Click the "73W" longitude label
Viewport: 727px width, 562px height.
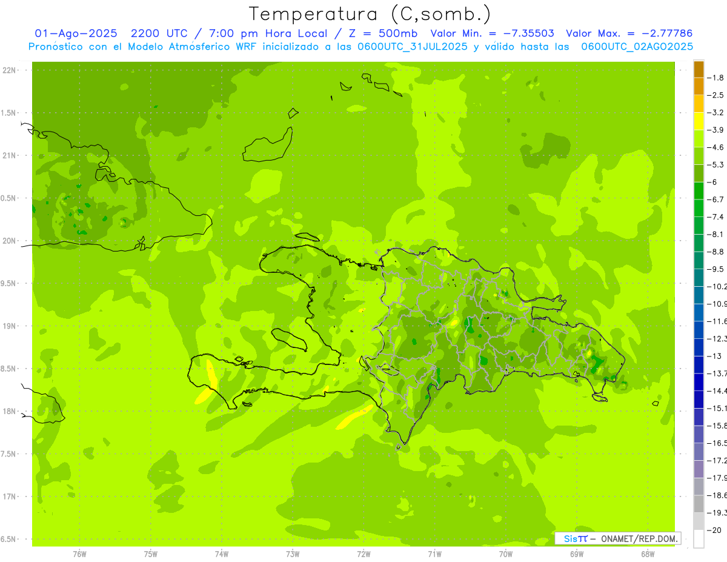[x=293, y=554]
